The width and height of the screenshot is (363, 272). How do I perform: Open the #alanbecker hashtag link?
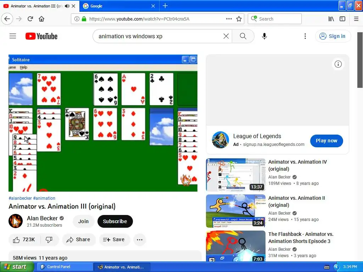click(20, 198)
